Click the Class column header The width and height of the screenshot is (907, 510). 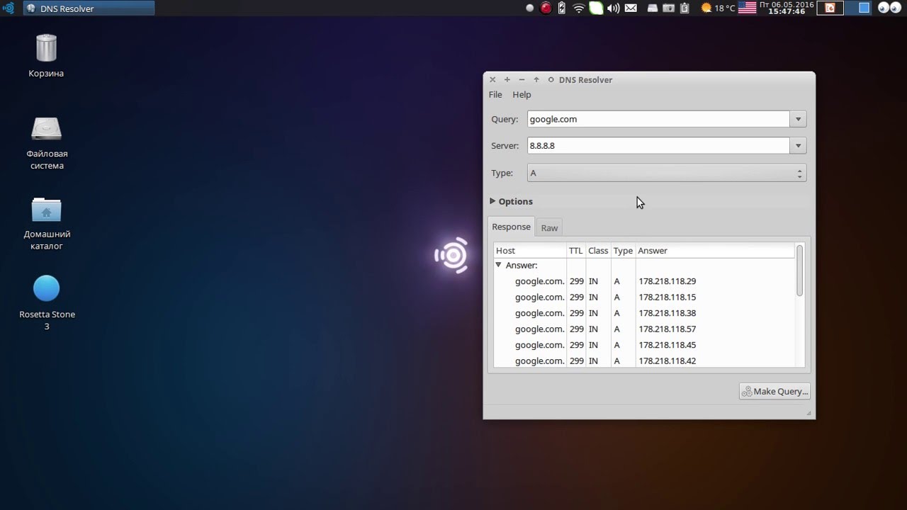click(598, 251)
